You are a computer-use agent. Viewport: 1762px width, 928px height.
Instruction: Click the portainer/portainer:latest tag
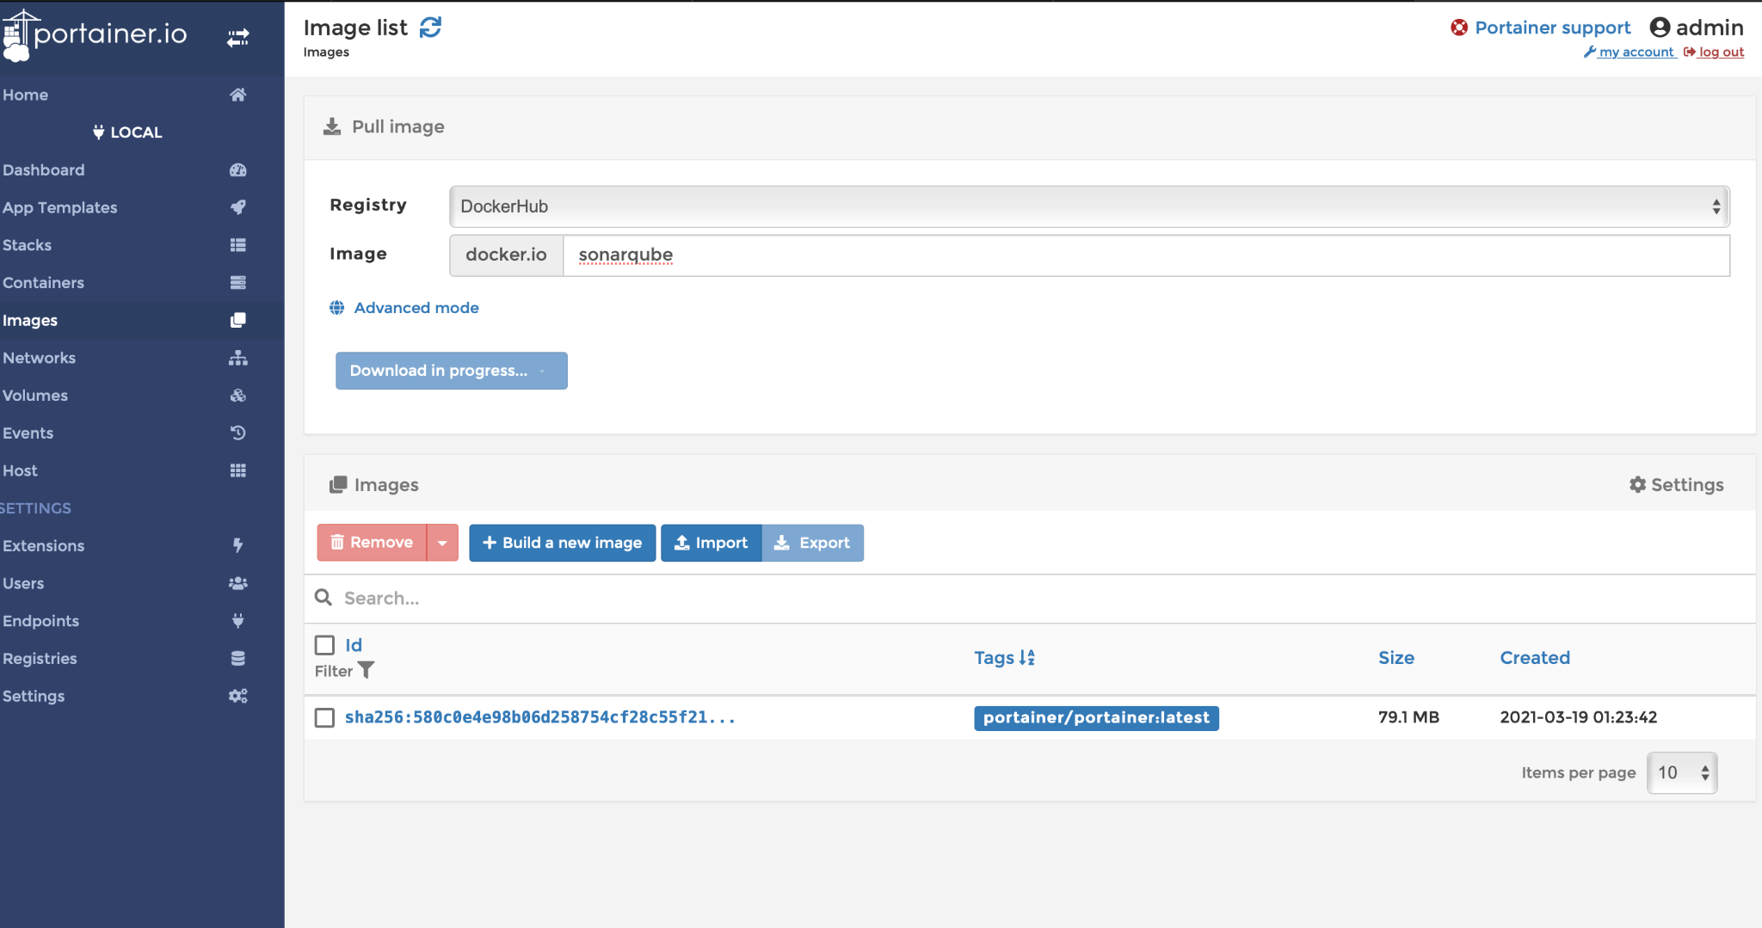(x=1096, y=717)
